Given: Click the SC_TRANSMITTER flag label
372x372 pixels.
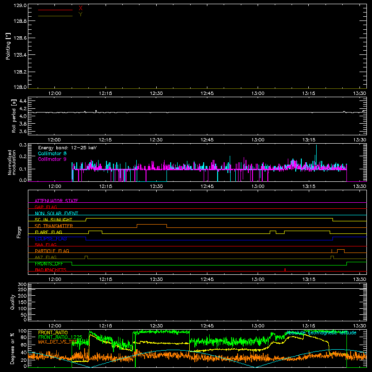Looking at the screenshot, I should click(x=54, y=226).
